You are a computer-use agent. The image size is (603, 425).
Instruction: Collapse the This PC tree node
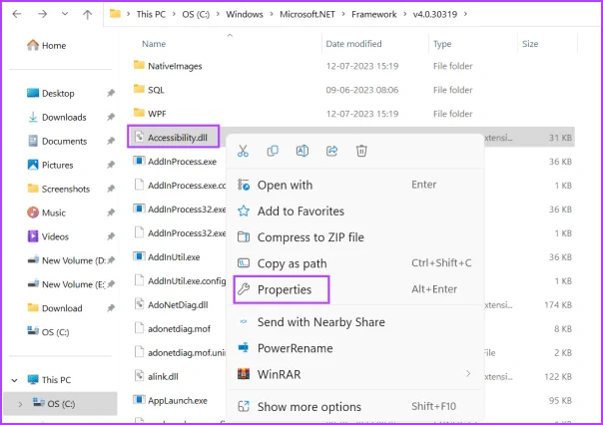coord(14,380)
